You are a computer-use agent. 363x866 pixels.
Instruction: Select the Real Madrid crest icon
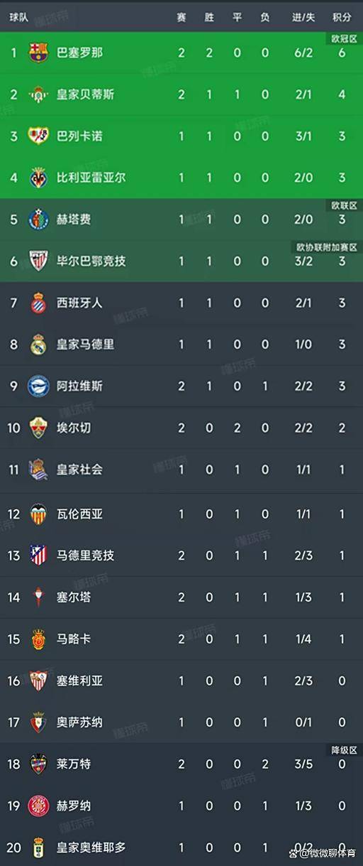(x=38, y=345)
